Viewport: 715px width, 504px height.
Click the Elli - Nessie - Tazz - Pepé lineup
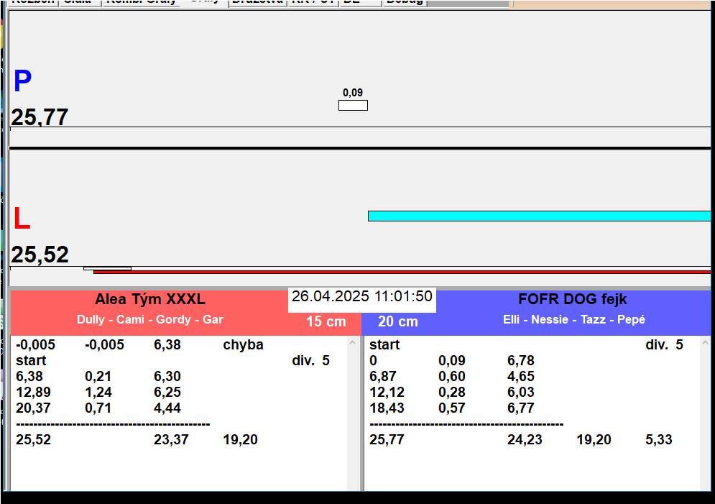574,319
